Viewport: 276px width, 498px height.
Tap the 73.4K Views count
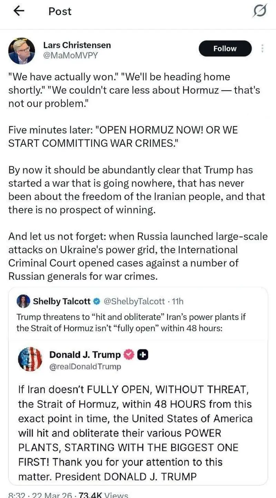tap(103, 495)
